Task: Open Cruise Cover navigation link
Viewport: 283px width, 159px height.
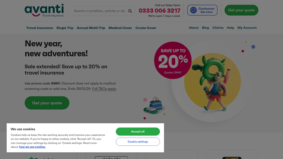Action: 146,28
